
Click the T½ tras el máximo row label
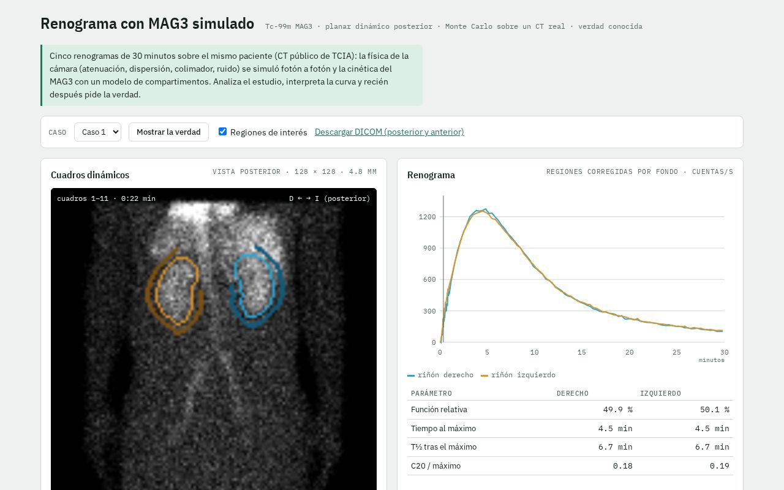pos(444,447)
